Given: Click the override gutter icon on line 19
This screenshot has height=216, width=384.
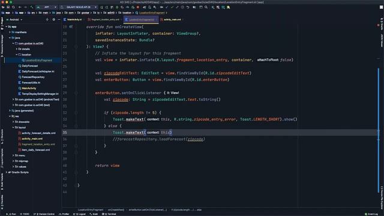Looking at the screenshot, I should tap(71, 26).
